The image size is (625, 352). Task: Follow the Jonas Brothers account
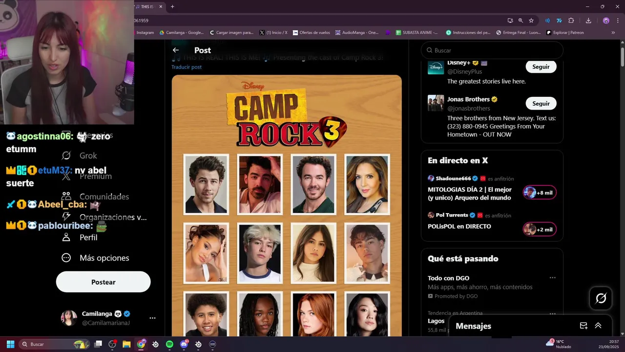coord(541,103)
